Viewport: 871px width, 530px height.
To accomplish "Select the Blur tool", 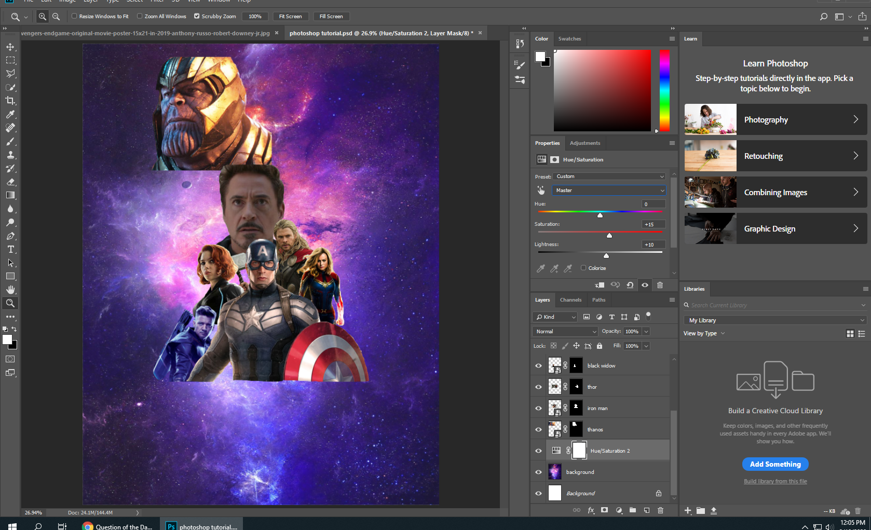I will pos(10,209).
